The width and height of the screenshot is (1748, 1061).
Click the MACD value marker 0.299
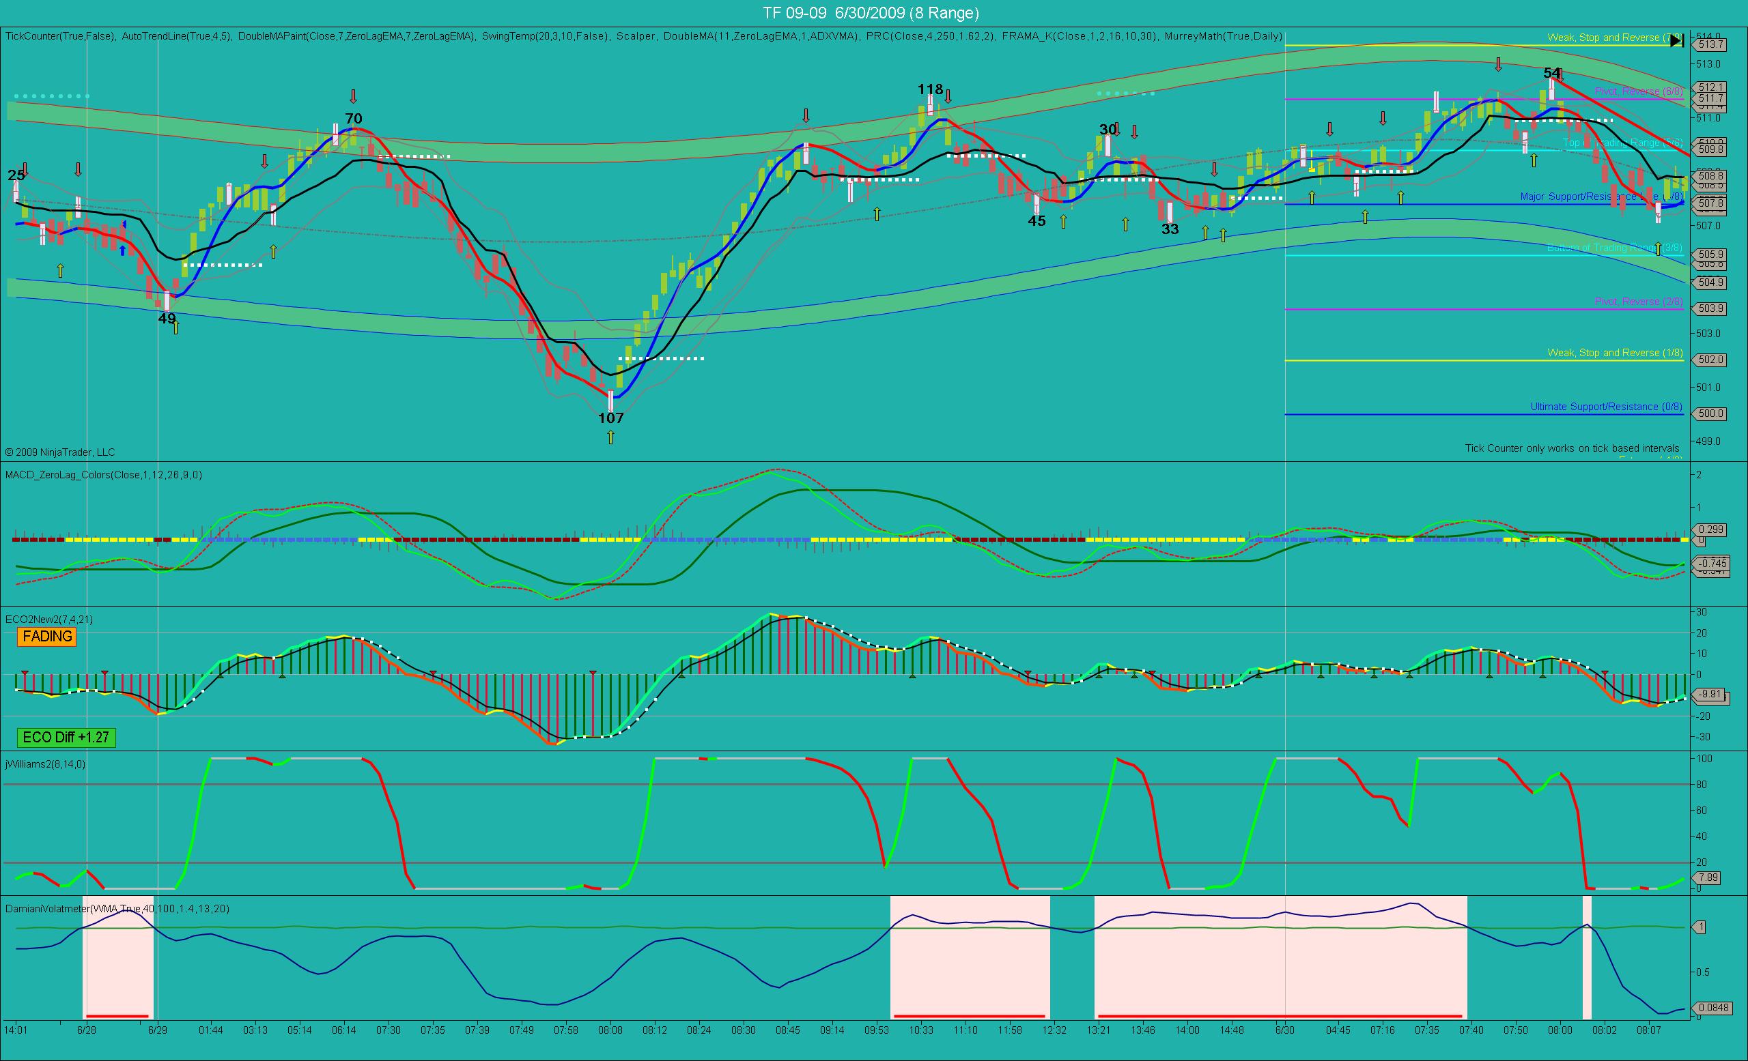pos(1710,529)
